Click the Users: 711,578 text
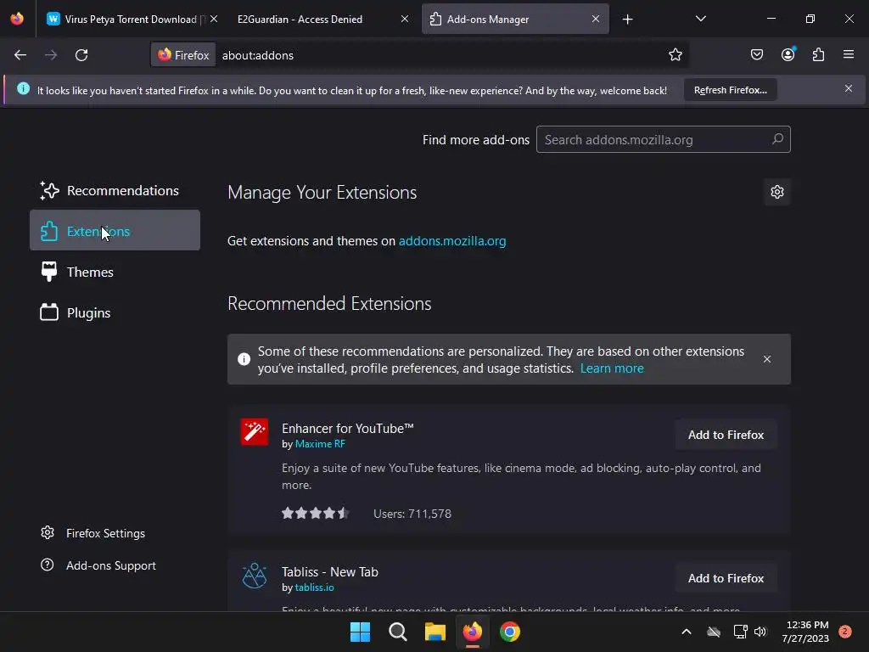The height and width of the screenshot is (652, 869). [412, 514]
